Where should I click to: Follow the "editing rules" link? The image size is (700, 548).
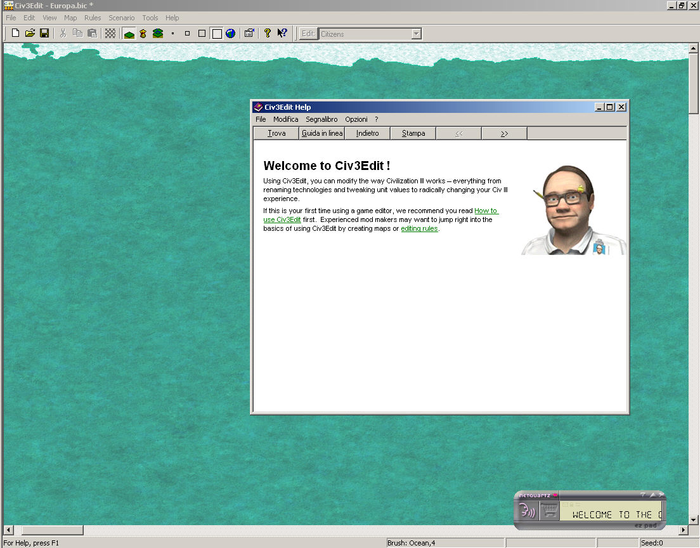(x=419, y=228)
